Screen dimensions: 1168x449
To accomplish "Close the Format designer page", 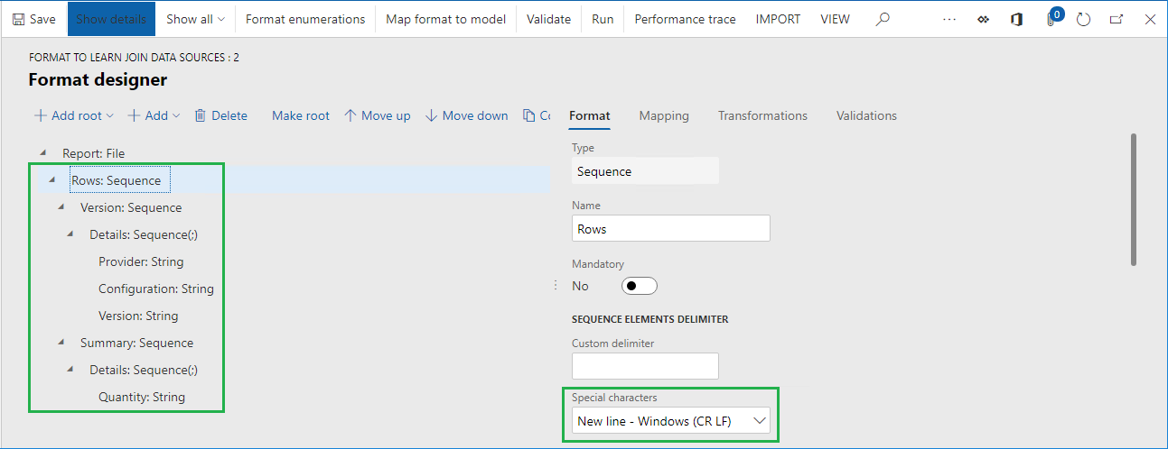I will pyautogui.click(x=1150, y=19).
